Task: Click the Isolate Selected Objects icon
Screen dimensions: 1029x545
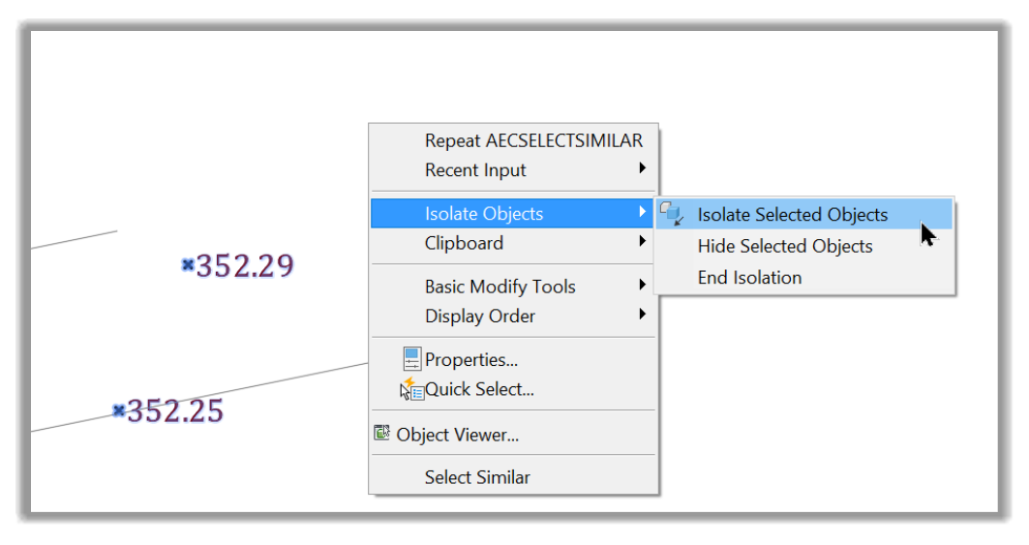Action: (672, 214)
